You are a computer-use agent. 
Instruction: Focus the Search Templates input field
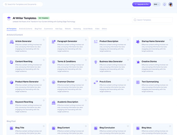(152, 20)
